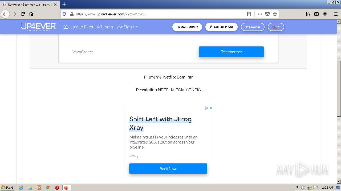Show hidden tray icons arrow
Screen dimensions: 341x191
click(x=297, y=187)
